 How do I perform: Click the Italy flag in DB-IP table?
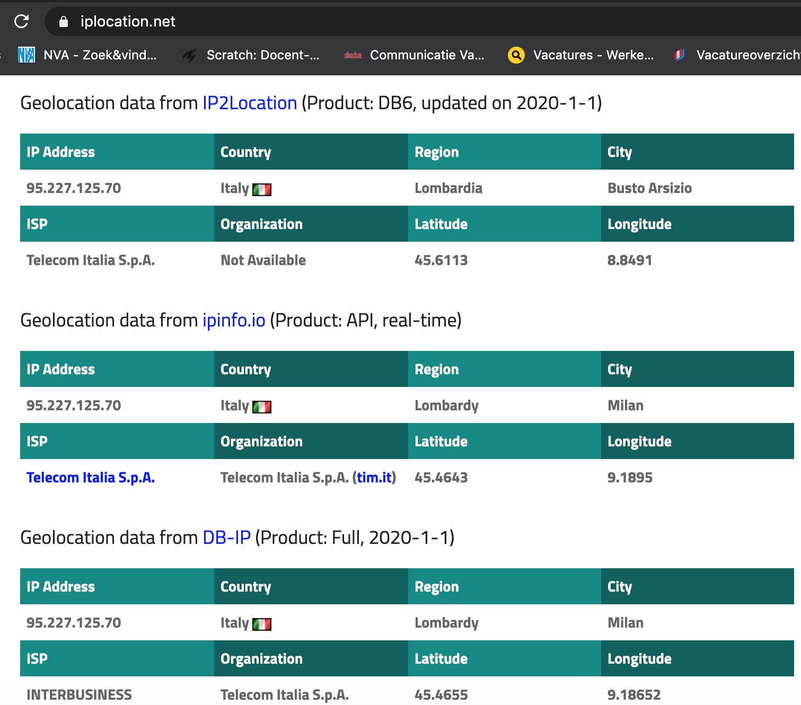[262, 624]
